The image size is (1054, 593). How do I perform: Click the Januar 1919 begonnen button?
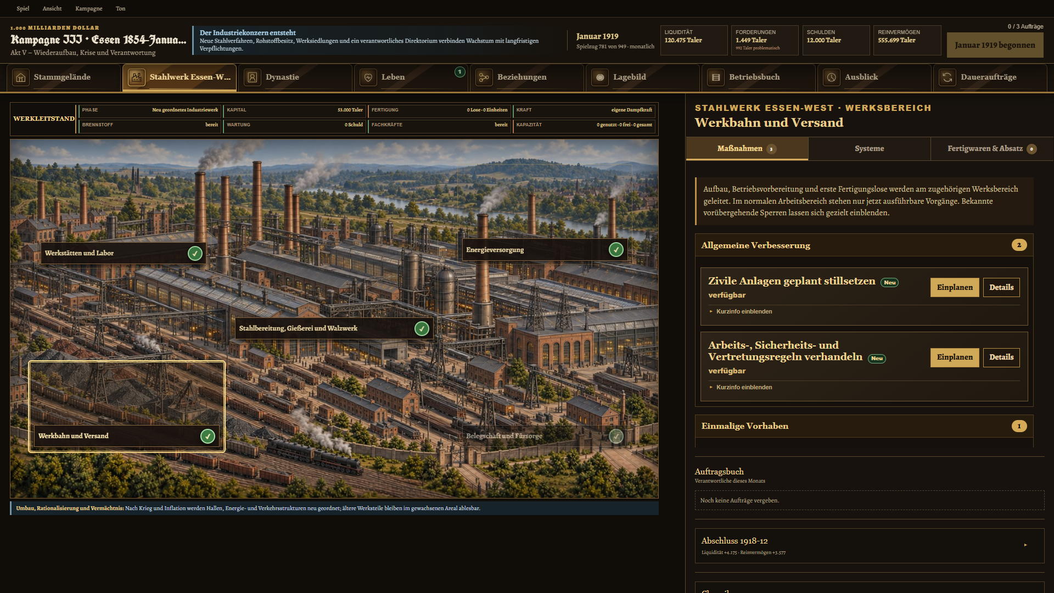995,45
